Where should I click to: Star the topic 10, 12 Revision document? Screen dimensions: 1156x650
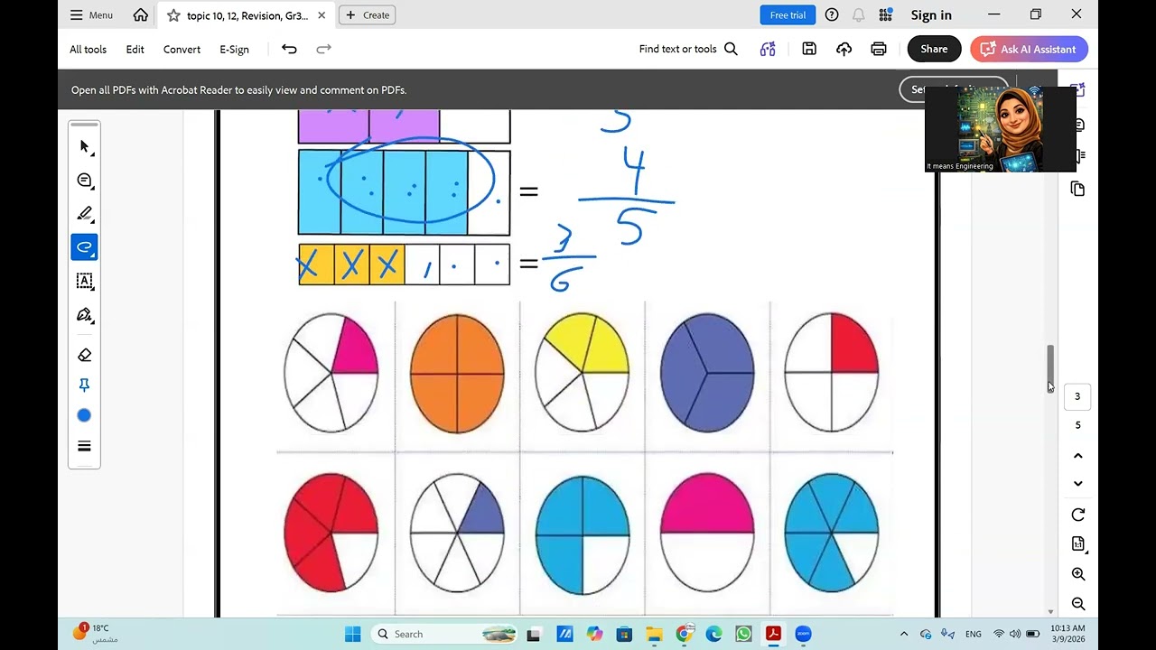click(x=173, y=15)
